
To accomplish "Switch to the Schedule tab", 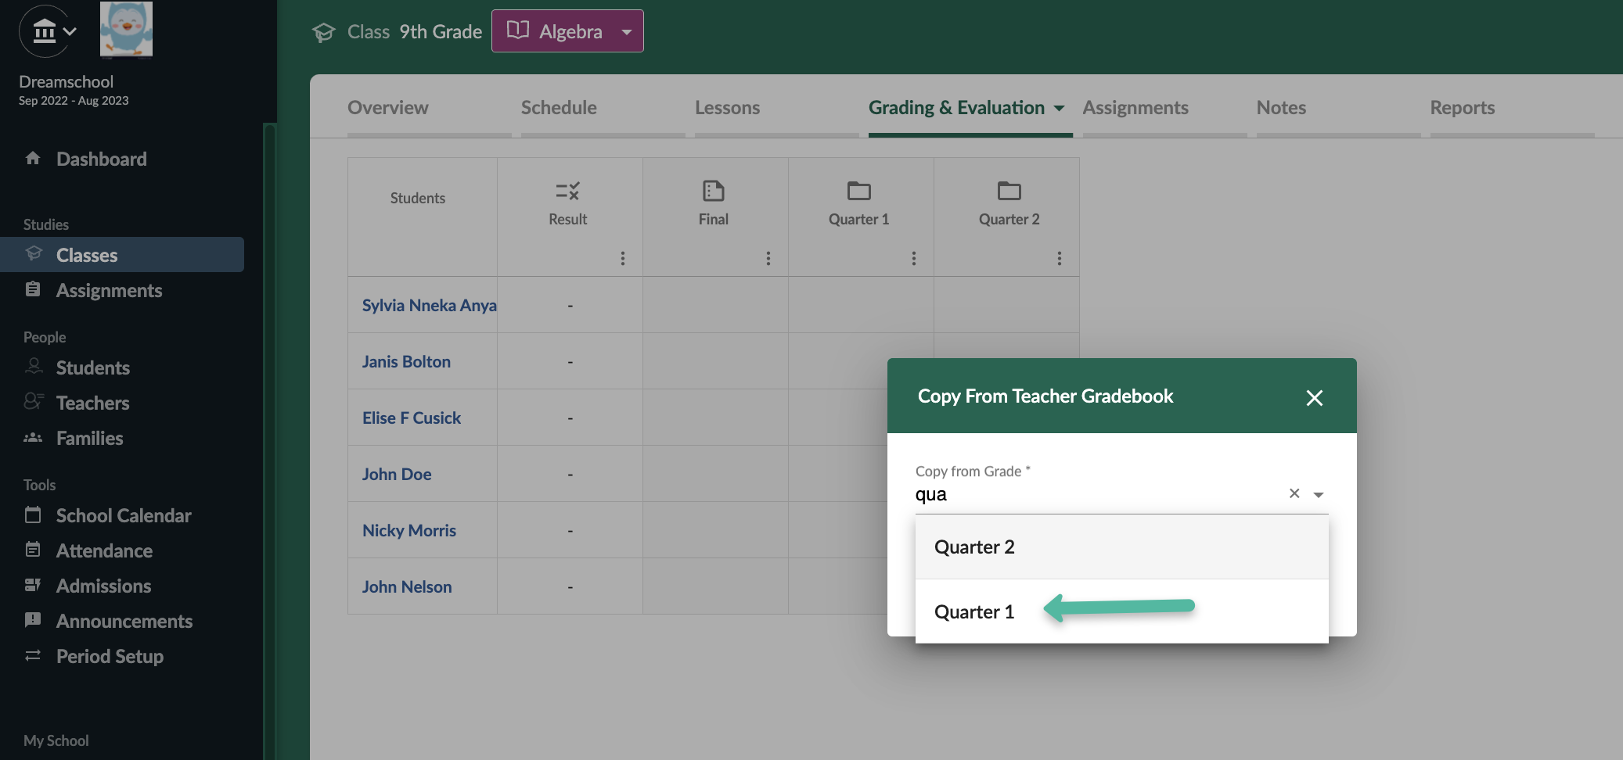I will pos(559,108).
